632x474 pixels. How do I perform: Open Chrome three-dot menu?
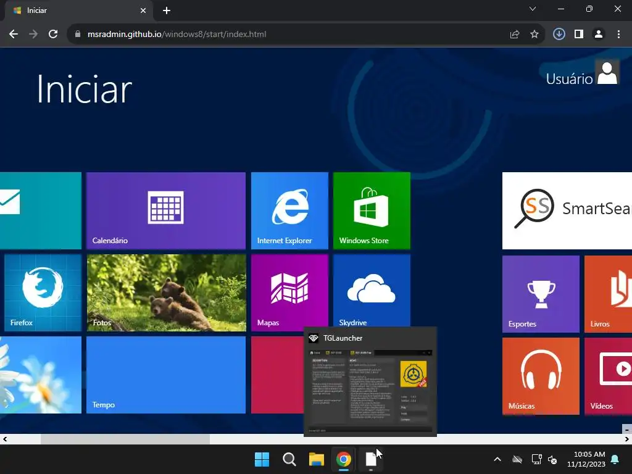[618, 35]
